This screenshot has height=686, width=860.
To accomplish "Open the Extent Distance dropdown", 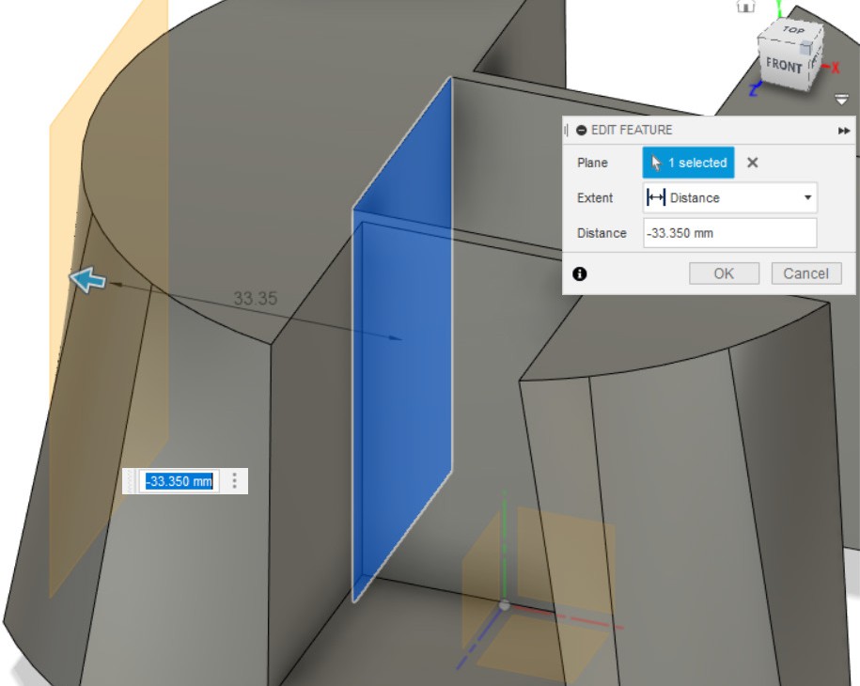I will 730,198.
